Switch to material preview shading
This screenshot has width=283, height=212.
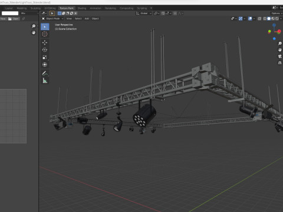tap(273, 19)
